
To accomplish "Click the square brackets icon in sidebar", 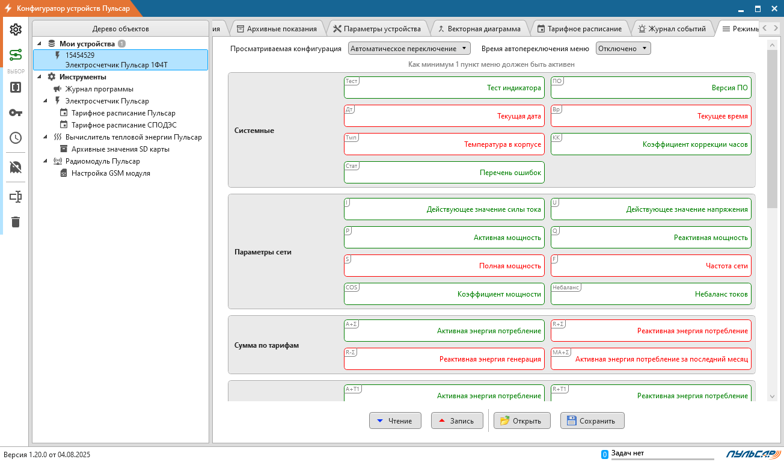I will coord(16,87).
